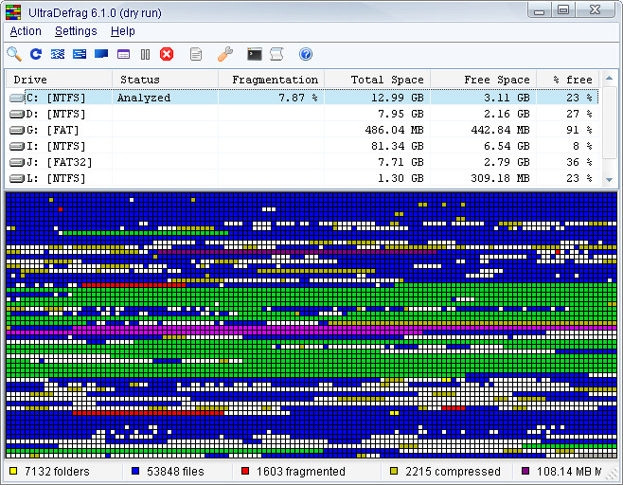Viewport: 623px width, 485px height.
Task: Stop the job with red X icon
Action: [x=167, y=54]
